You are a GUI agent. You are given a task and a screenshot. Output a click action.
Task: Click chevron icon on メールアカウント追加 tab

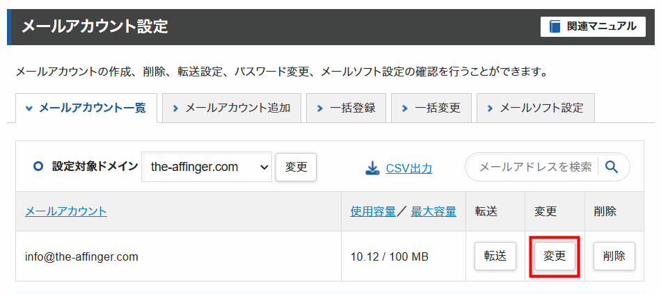coord(176,108)
